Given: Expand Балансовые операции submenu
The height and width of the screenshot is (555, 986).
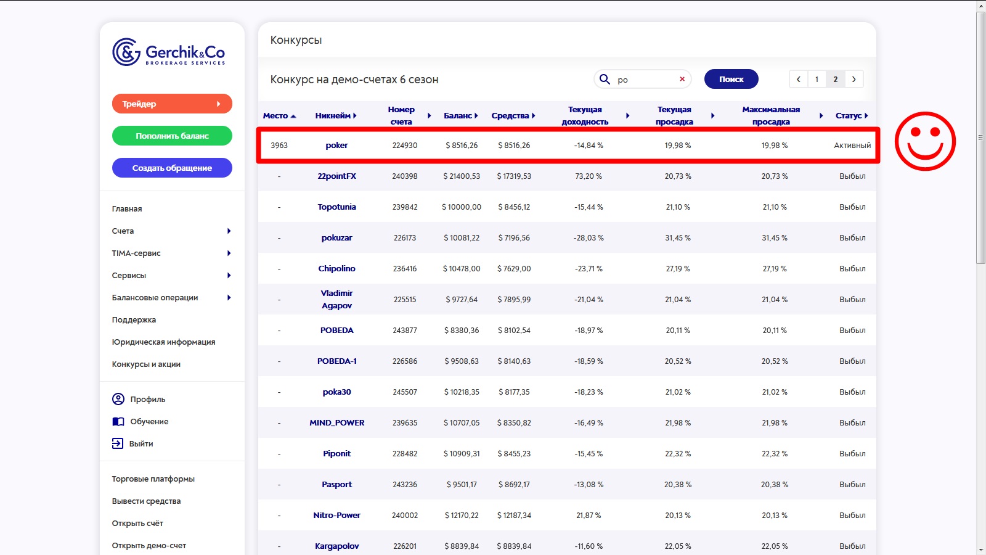Looking at the screenshot, I should (229, 298).
